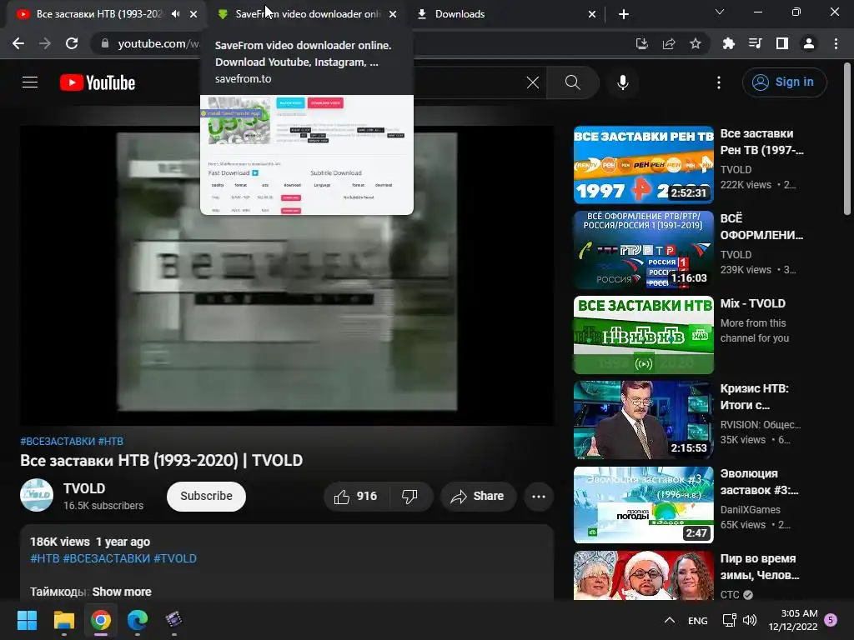854x640 pixels.
Task: Open the volume speaker tray icon
Action: [x=750, y=620]
